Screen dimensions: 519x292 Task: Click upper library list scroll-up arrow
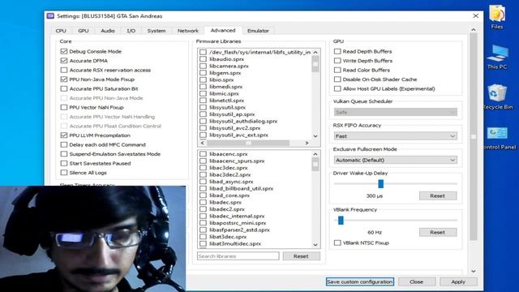tap(315, 52)
